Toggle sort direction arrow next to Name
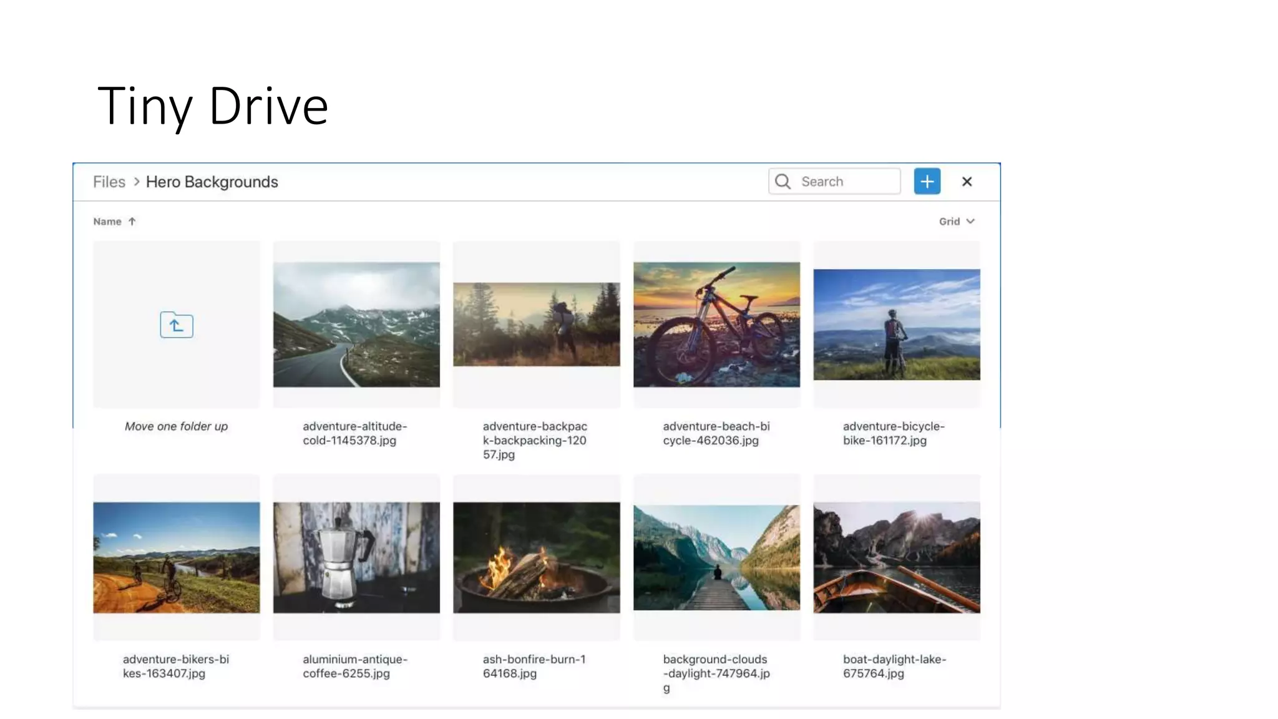 [132, 222]
